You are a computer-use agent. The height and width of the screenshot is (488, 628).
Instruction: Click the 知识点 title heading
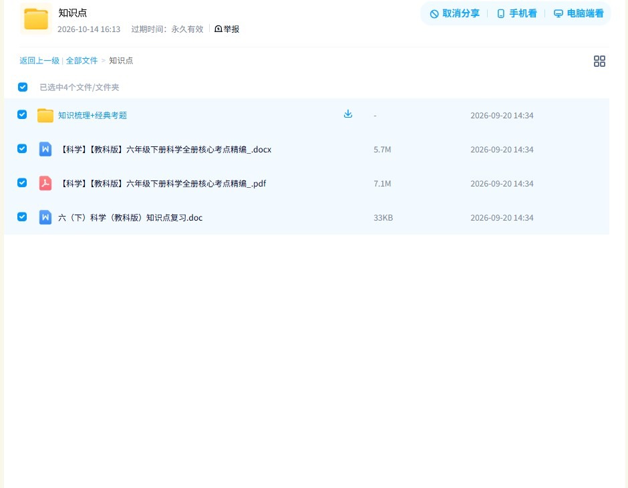73,13
